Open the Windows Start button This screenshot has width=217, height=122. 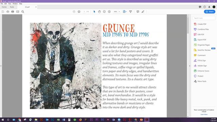pyautogui.click(x=3, y=120)
